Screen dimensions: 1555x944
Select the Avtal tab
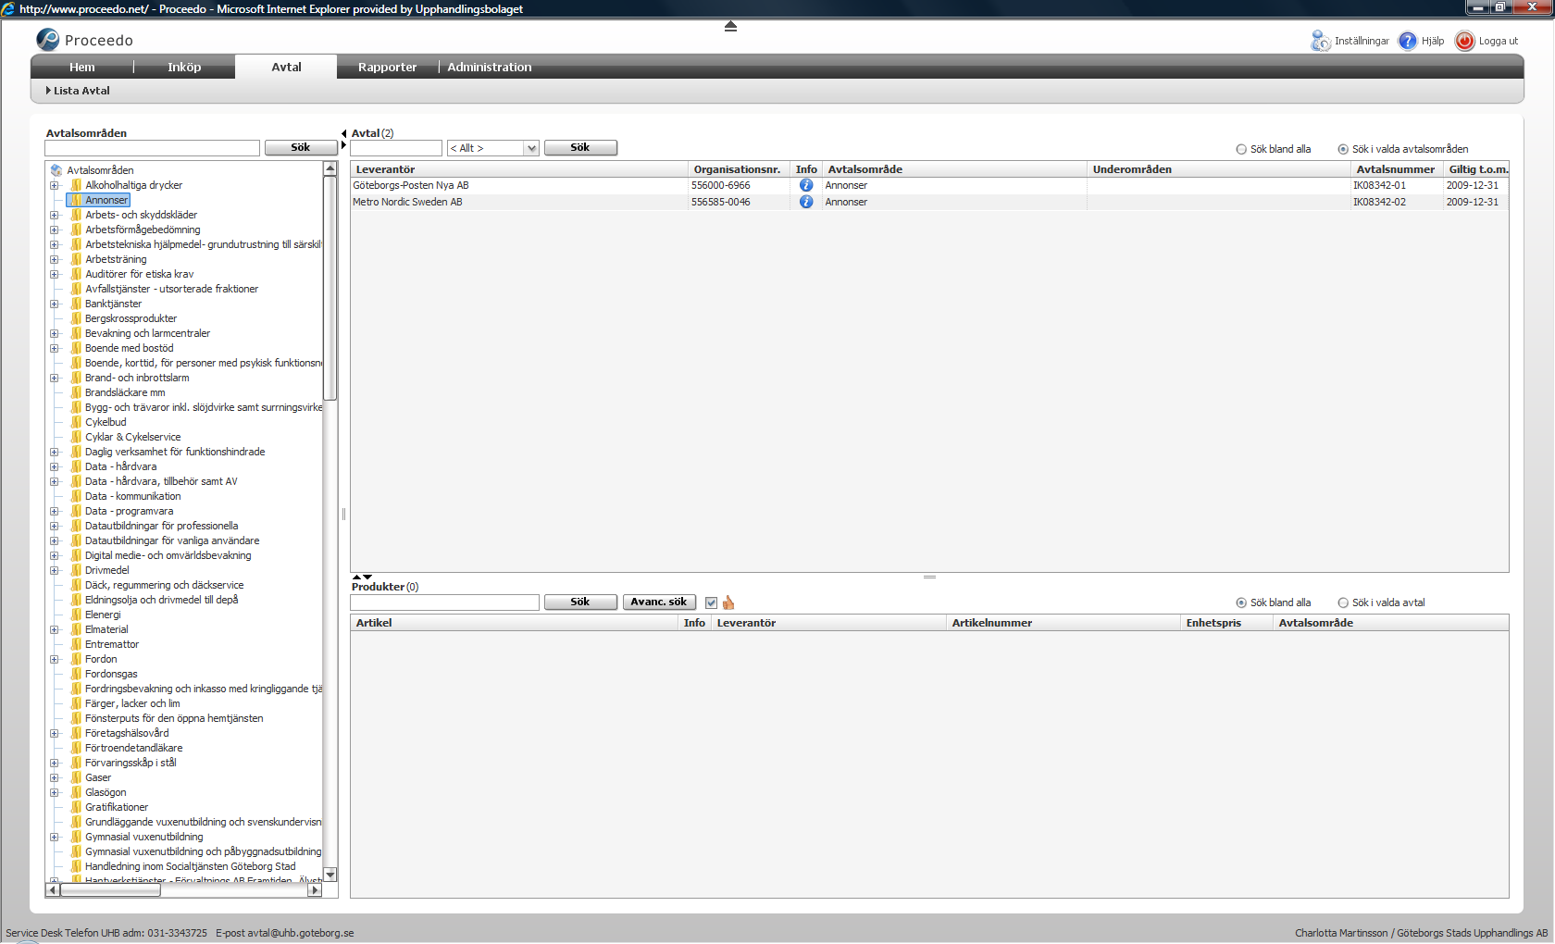tap(286, 67)
